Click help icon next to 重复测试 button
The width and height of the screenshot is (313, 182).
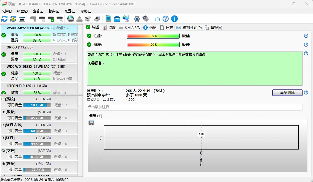(x=306, y=93)
